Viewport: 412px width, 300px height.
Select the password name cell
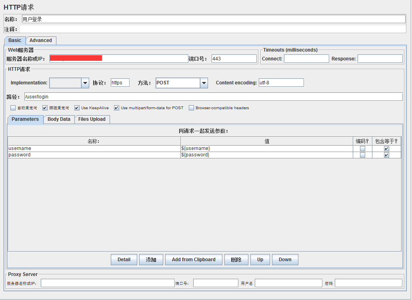94,155
